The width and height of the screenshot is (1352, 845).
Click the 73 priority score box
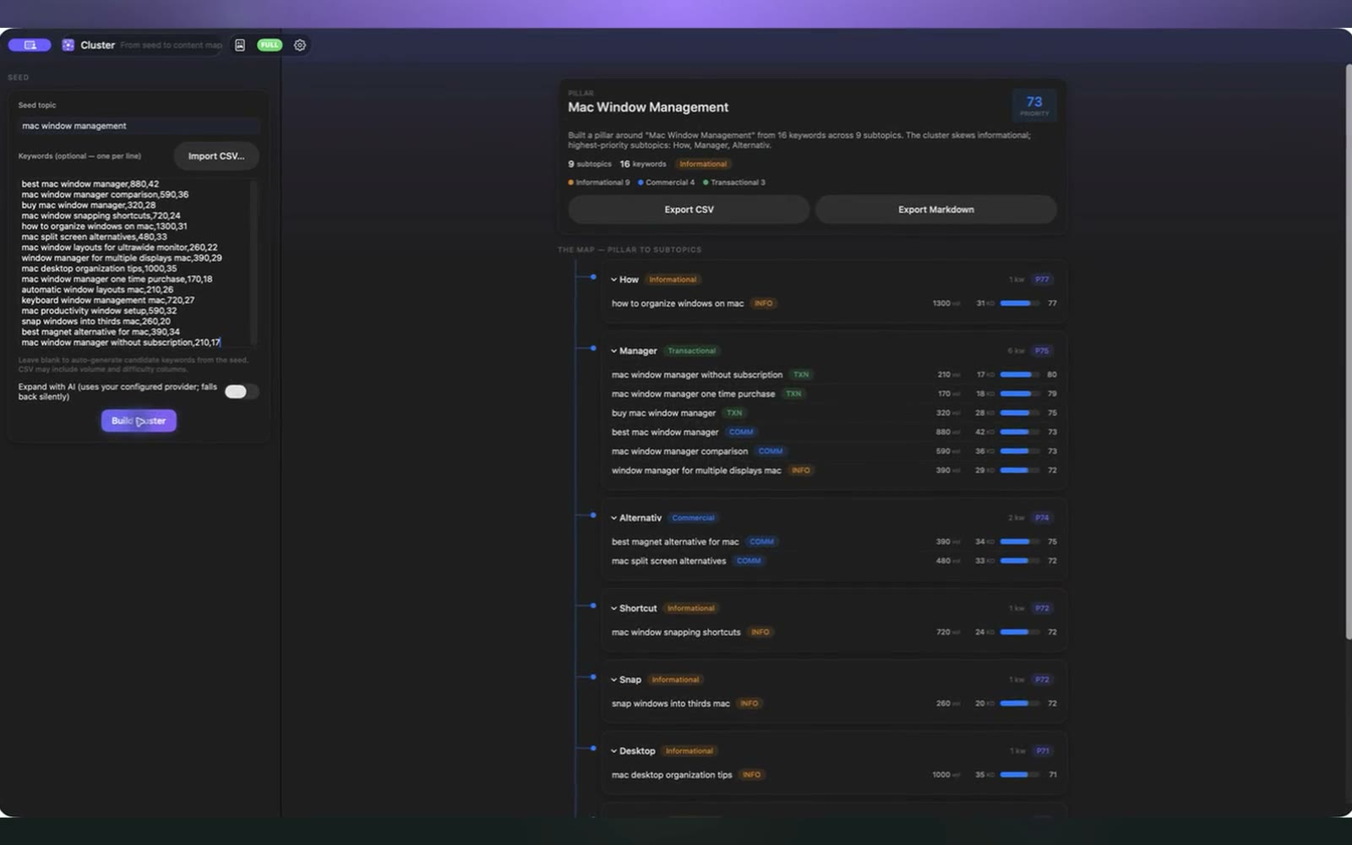(1034, 106)
